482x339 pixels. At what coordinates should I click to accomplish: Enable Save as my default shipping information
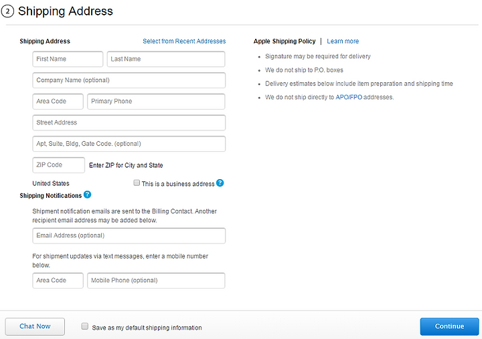pyautogui.click(x=85, y=326)
